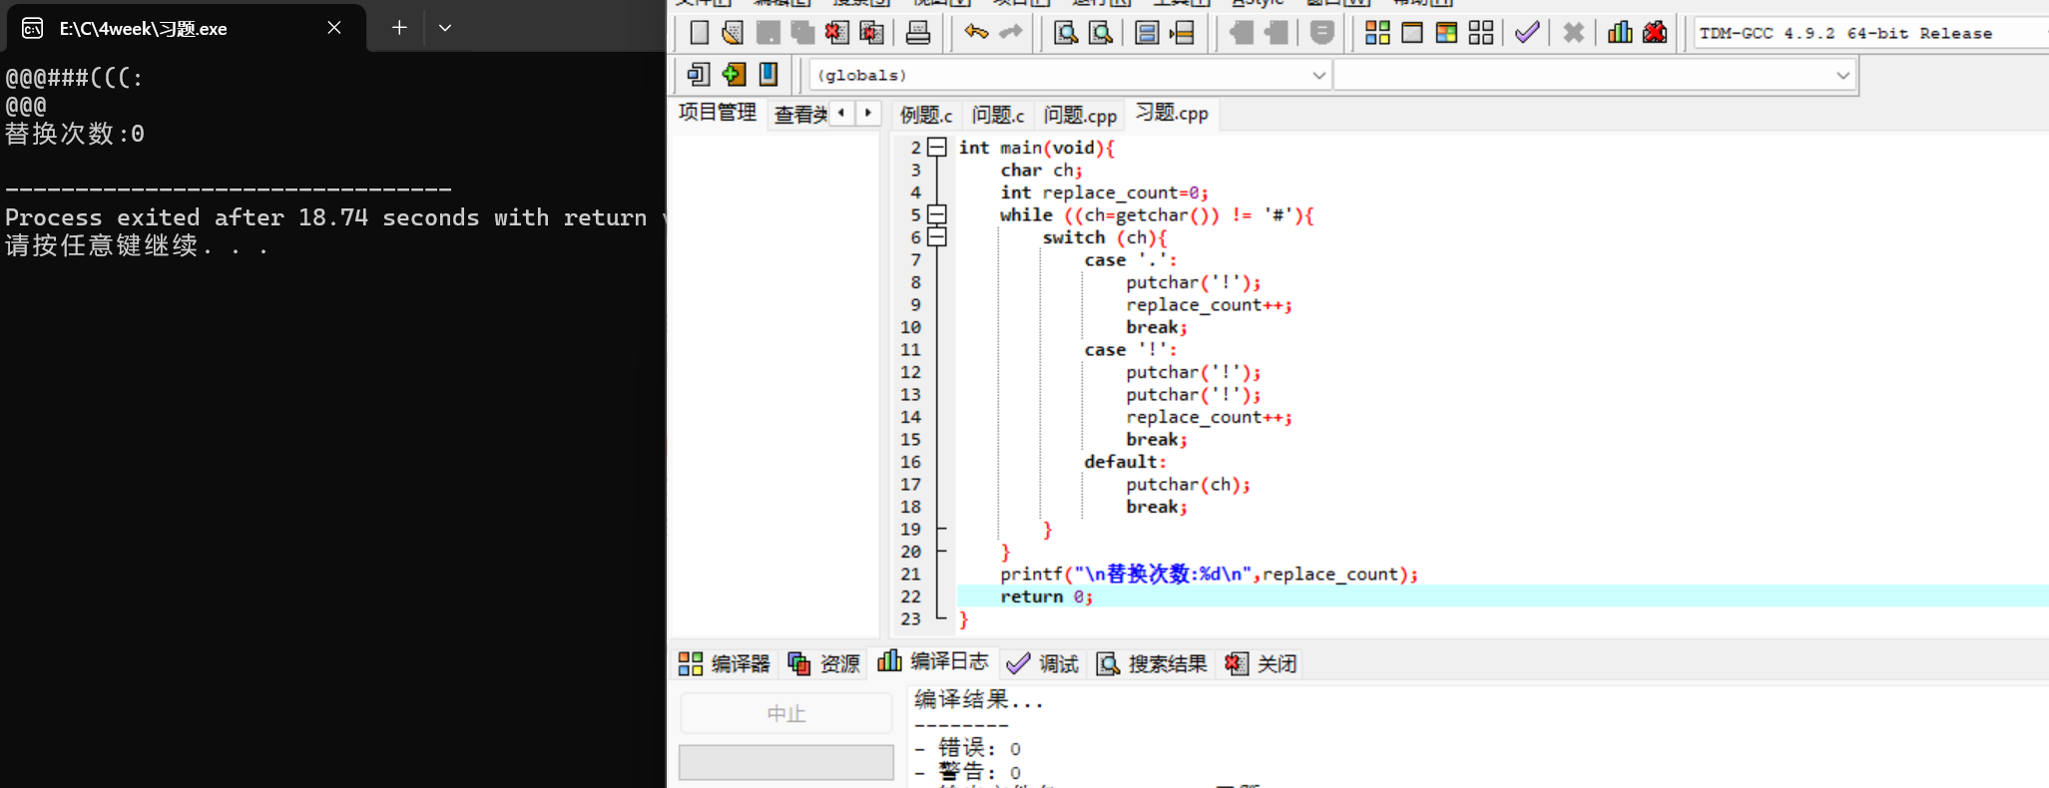Compile the program with the colored grid icon
The width and height of the screenshot is (2049, 788).
1377,33
